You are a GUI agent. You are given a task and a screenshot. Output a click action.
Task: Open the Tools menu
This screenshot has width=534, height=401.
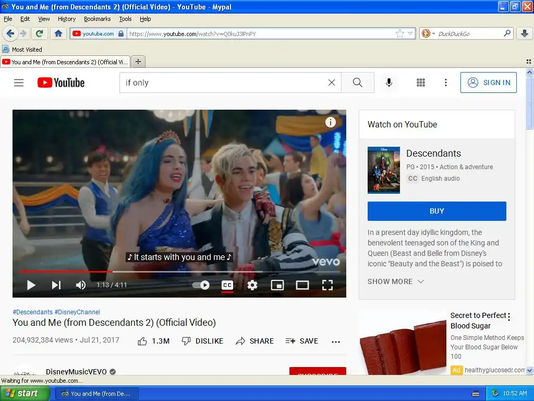click(125, 19)
